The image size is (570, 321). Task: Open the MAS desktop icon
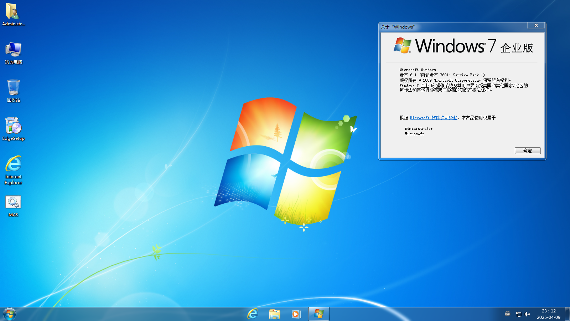pos(13,206)
